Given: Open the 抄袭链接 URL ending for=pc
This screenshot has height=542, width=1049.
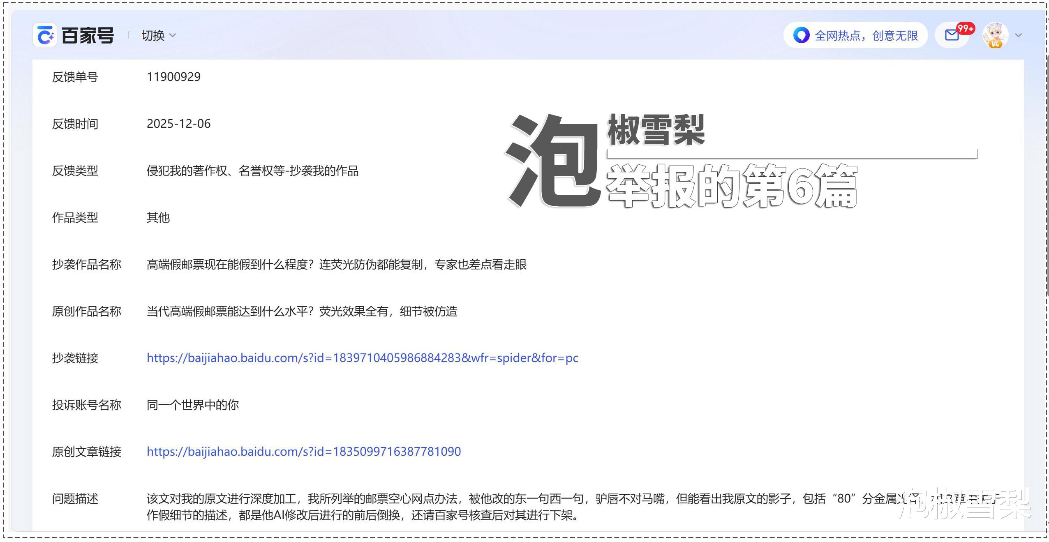Looking at the screenshot, I should click(x=362, y=358).
